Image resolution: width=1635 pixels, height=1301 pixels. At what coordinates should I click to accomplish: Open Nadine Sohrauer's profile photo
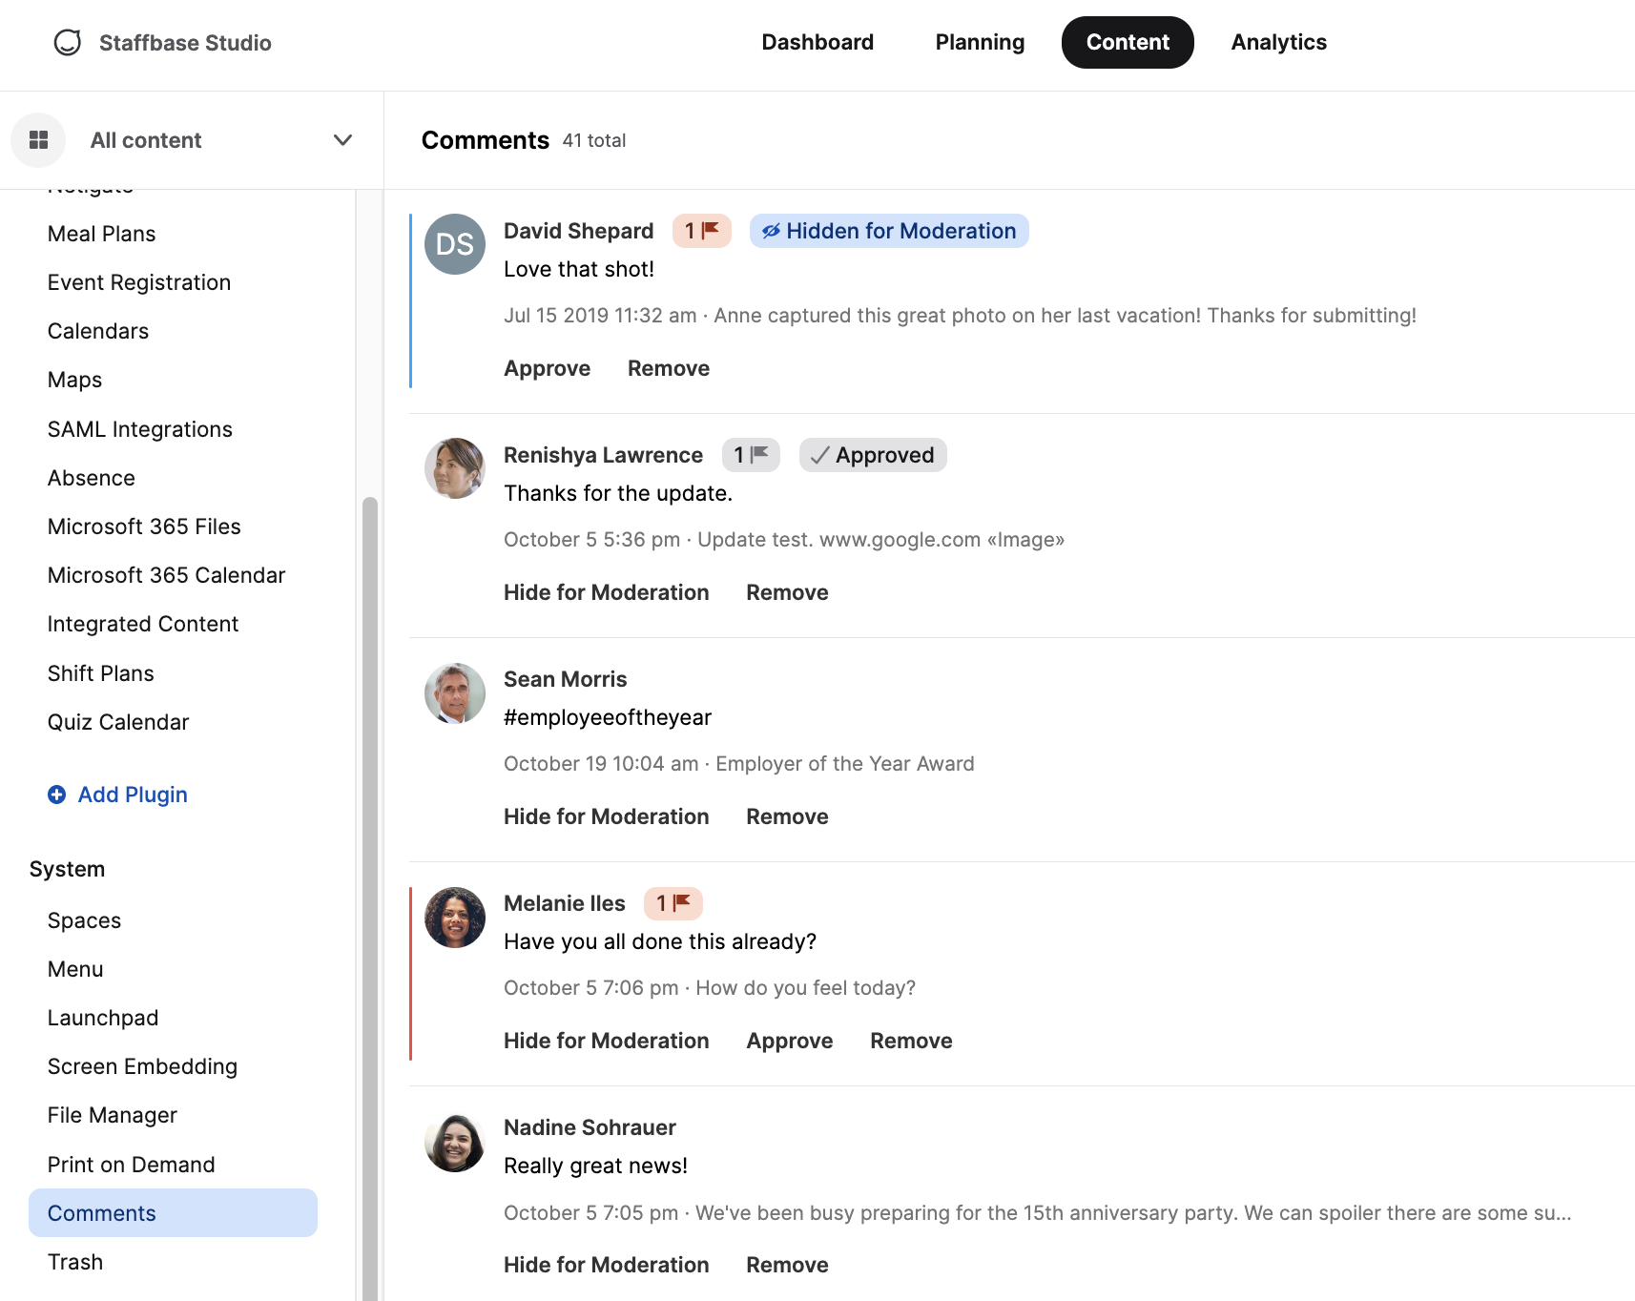pos(455,1142)
